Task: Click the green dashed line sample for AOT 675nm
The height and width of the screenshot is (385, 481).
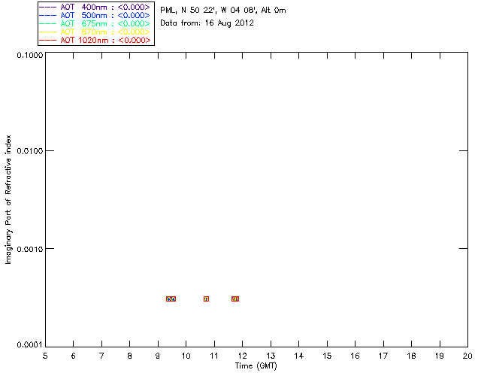Action: [48, 23]
